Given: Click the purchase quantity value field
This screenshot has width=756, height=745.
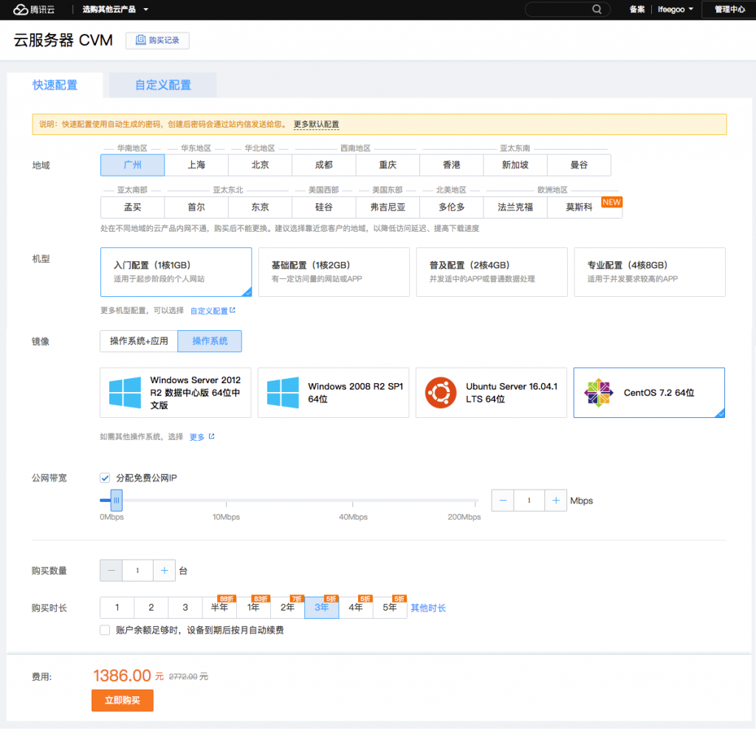Looking at the screenshot, I should pyautogui.click(x=138, y=571).
